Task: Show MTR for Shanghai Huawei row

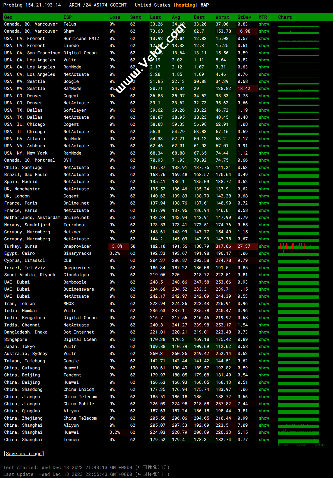Action: (x=264, y=432)
